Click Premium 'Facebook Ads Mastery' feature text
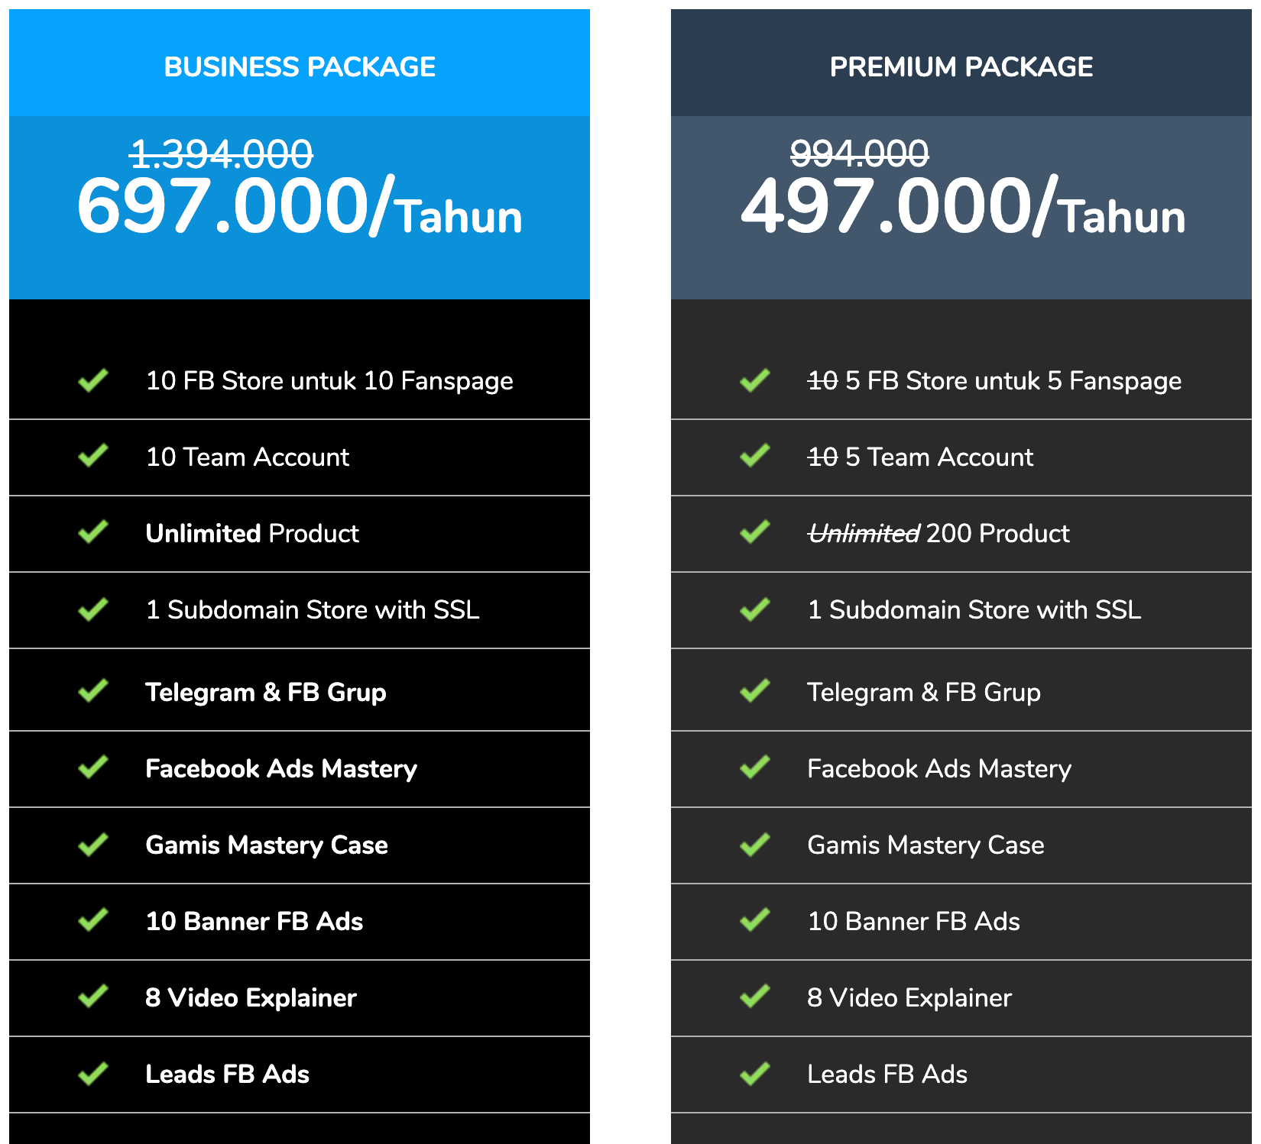This screenshot has width=1261, height=1144. pos(939,768)
